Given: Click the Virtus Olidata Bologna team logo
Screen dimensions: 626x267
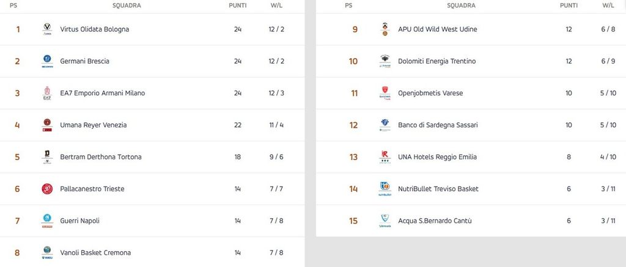Looking at the screenshot, I should coord(47,29).
